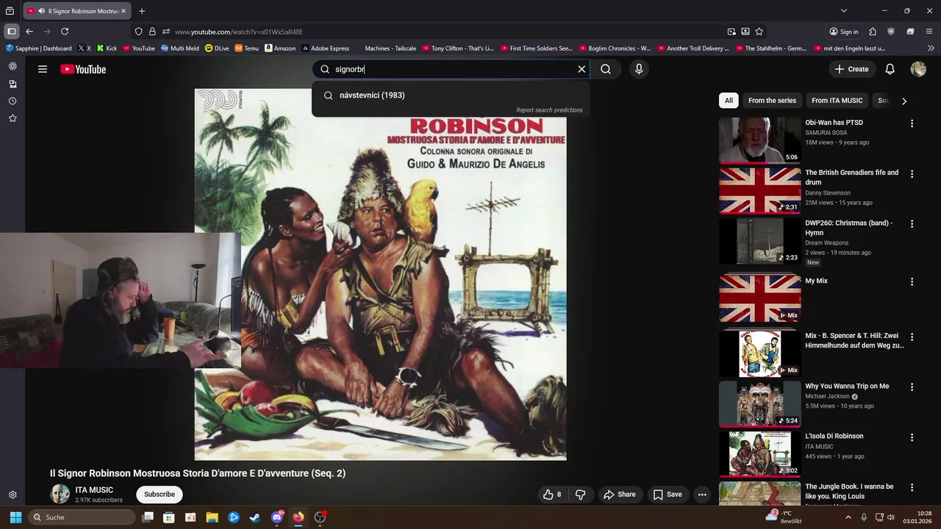Open options for The Jungle Book video
The height and width of the screenshot is (529, 941).
point(912,487)
